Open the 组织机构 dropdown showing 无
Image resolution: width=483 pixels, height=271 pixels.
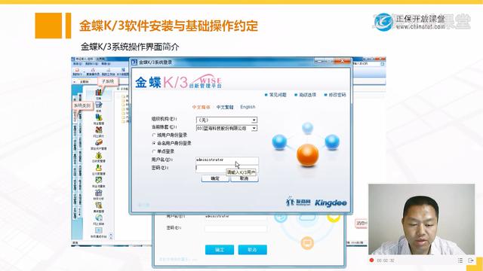(254, 120)
